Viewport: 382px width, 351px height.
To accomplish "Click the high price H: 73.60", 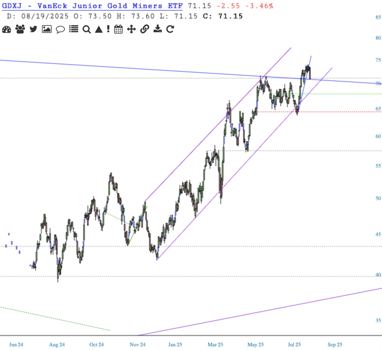I will (135, 16).
